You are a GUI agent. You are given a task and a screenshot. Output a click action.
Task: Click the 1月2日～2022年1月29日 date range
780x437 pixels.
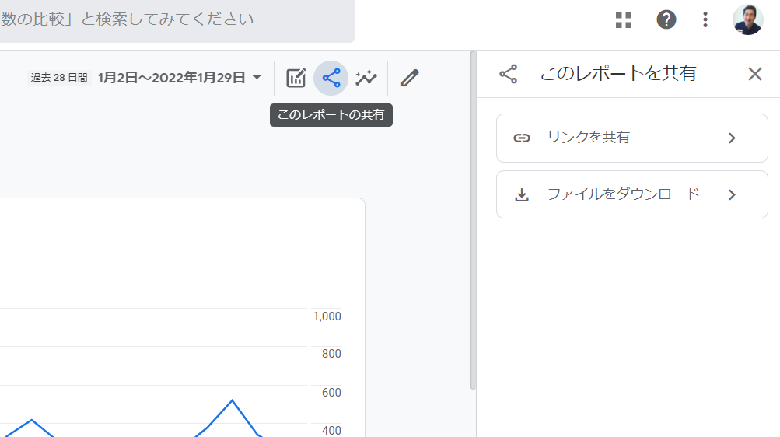171,78
